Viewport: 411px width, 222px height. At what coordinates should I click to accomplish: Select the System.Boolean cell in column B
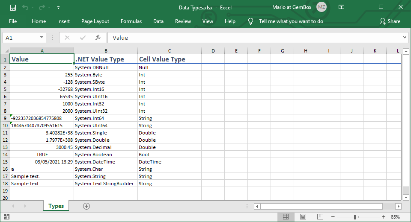coord(105,155)
